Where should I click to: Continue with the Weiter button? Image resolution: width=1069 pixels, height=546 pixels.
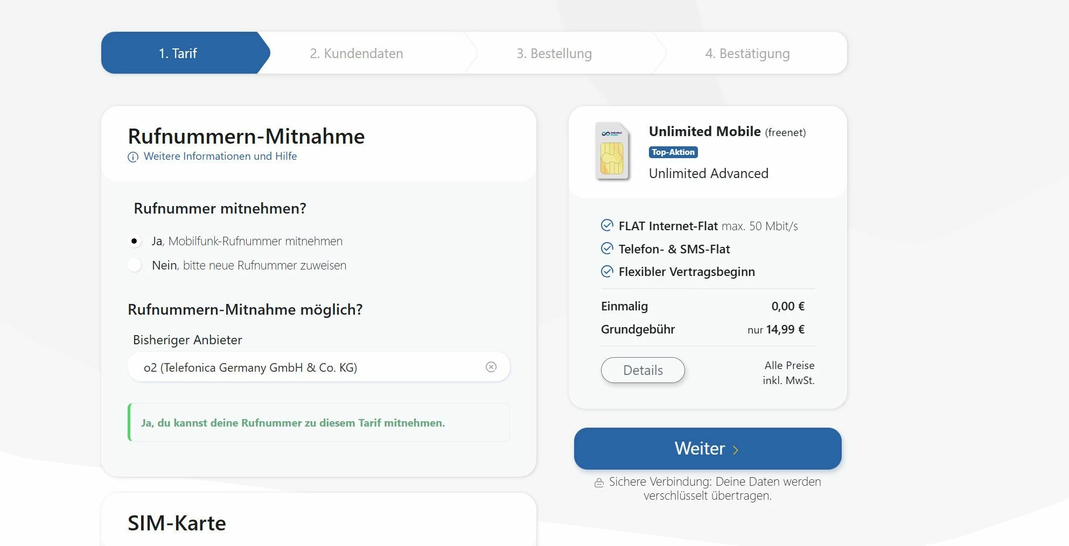708,449
